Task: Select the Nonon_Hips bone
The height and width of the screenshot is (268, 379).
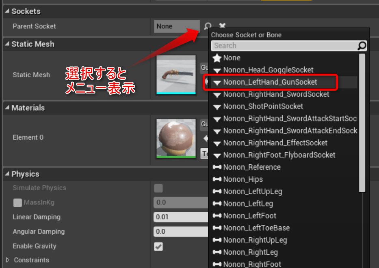Action: click(x=284, y=179)
